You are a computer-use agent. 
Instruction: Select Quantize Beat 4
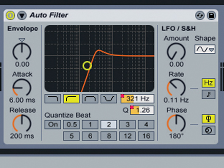[x=146, y=125]
